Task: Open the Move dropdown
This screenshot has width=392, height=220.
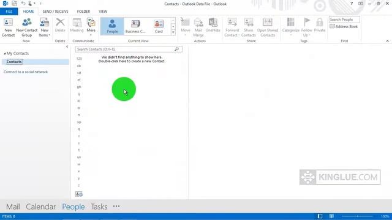Action: (186, 27)
